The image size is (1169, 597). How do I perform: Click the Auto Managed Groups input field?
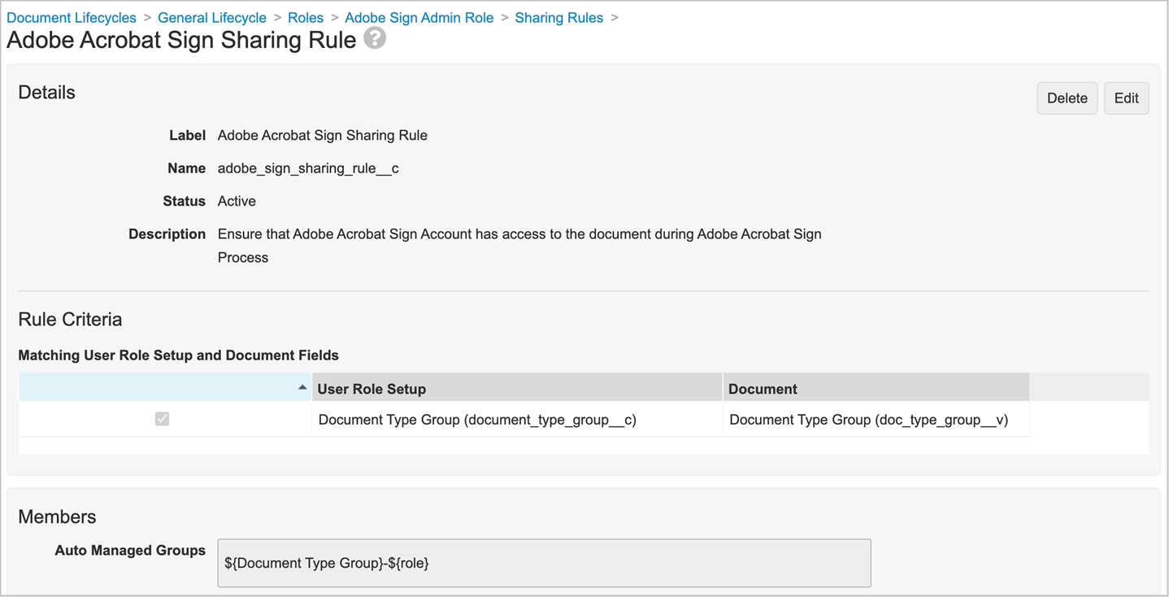(x=544, y=563)
